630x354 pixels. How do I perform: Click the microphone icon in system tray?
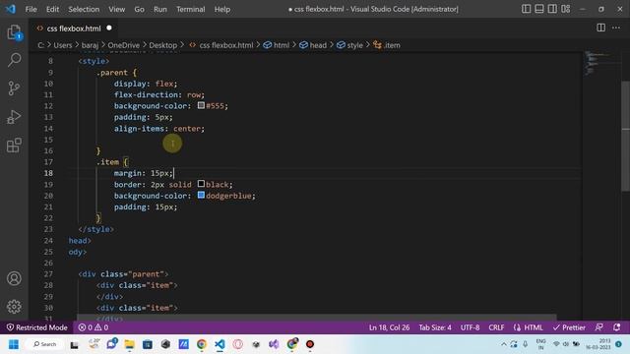pos(525,344)
